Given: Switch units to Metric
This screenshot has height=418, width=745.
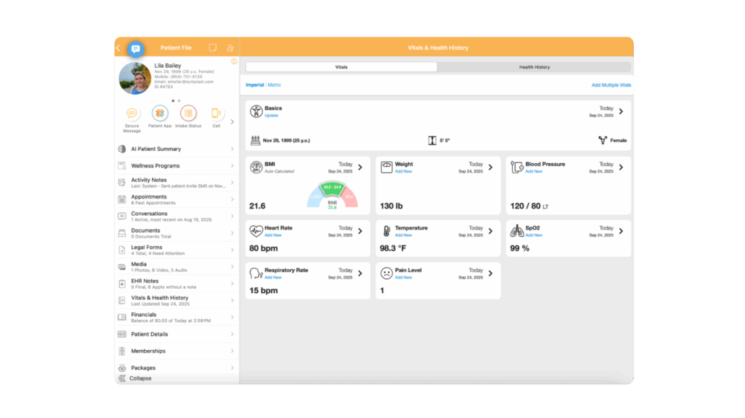Looking at the screenshot, I should (275, 85).
